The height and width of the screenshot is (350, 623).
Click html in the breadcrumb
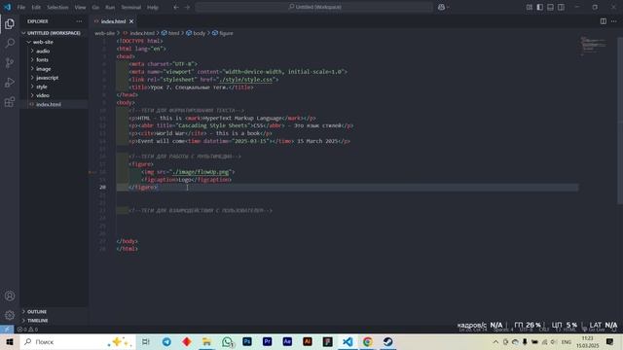coord(173,33)
